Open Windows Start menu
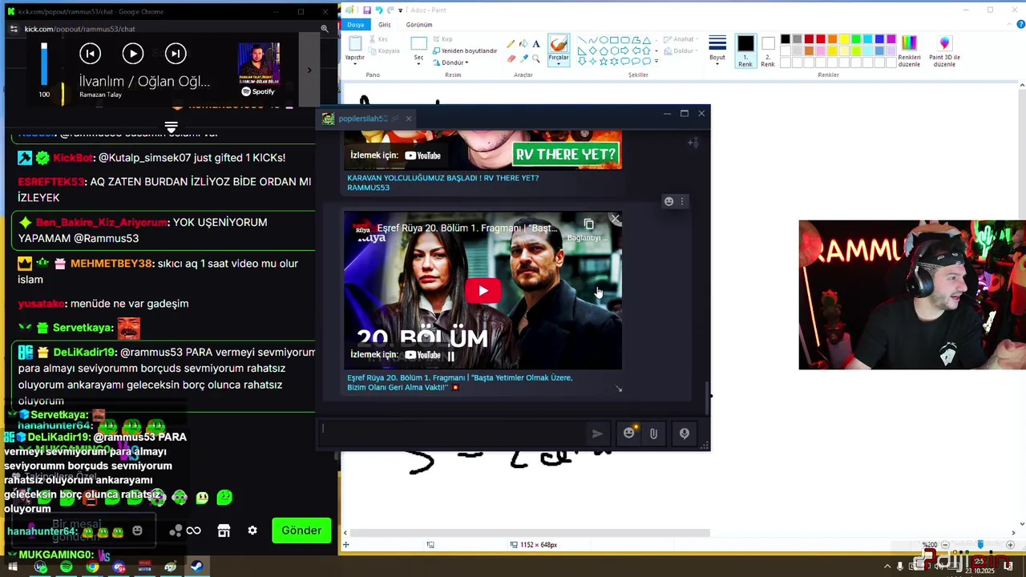1026x577 pixels. click(x=13, y=567)
